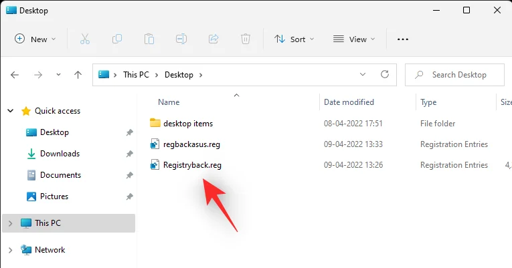512x268 pixels.
Task: Open the recent locations dropdown arrow
Action: [58, 75]
